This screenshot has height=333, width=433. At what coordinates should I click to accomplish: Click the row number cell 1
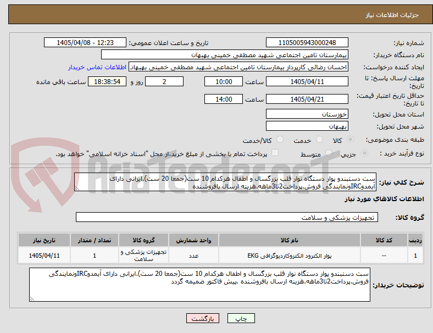click(415, 256)
